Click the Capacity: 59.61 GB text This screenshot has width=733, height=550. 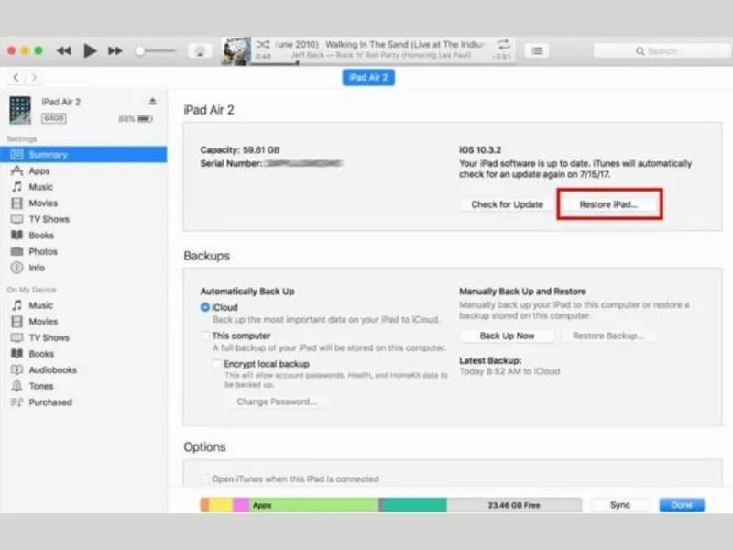[240, 150]
